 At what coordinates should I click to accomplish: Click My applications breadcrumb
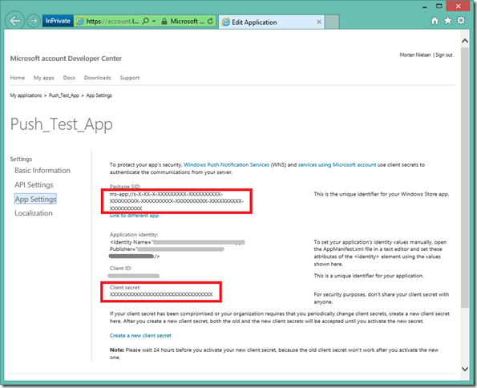(x=26, y=95)
